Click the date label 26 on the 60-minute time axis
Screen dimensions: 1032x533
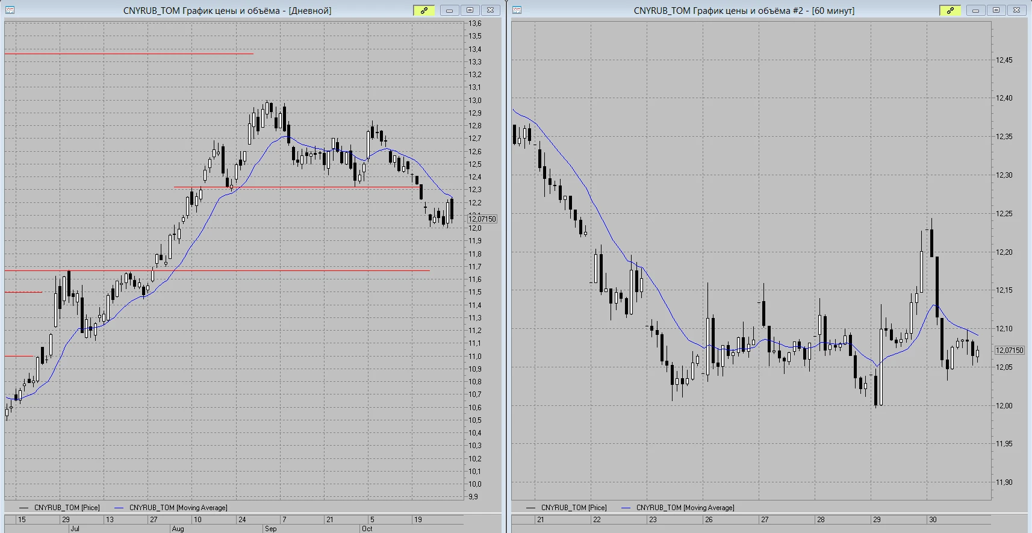coord(709,520)
